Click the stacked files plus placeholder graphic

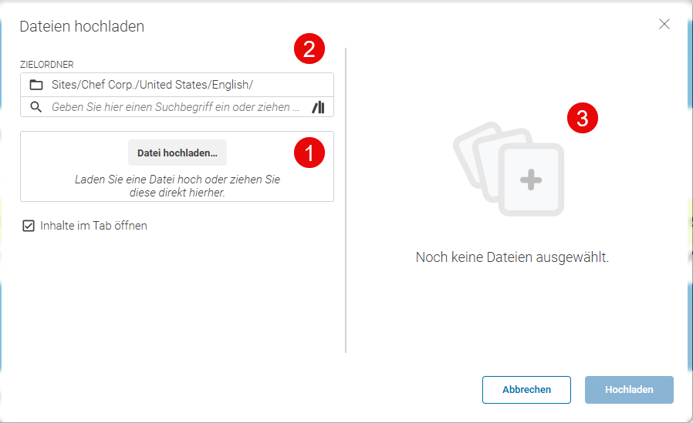click(509, 169)
